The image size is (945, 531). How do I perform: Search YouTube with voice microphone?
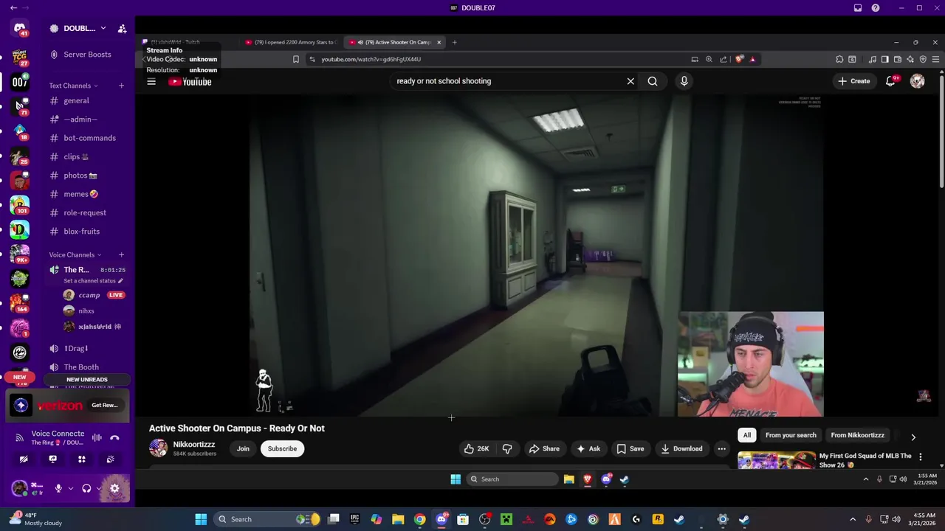(x=684, y=81)
